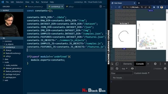Viewport: 168px width, 94px height.
Task: Bookmark this page with star
Action: point(149,7)
